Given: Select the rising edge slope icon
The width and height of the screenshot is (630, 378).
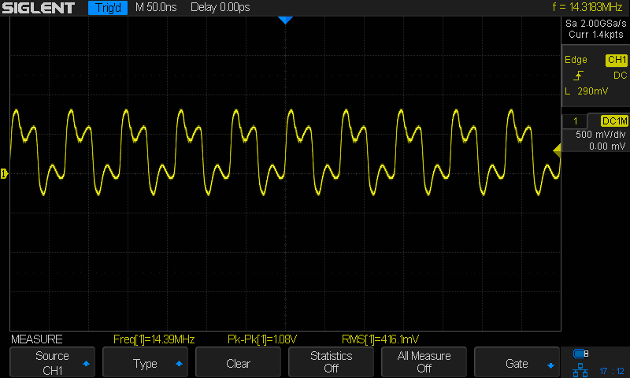Looking at the screenshot, I should pyautogui.click(x=579, y=76).
